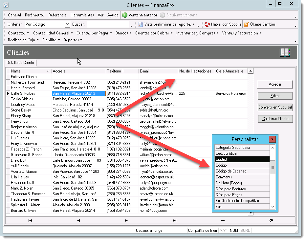Open toolbar overflow arrow beside Últimos Cambios
The width and height of the screenshot is (306, 241).
[x=295, y=26]
